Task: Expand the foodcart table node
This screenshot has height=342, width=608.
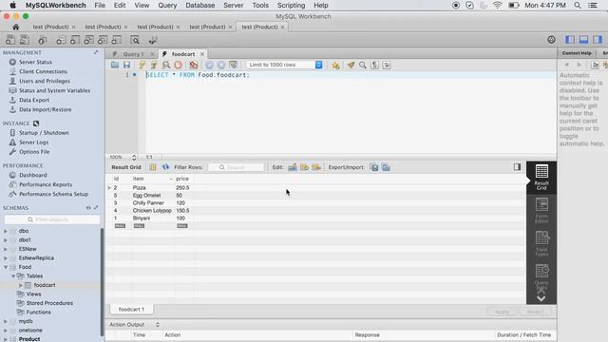Action: coord(21,285)
